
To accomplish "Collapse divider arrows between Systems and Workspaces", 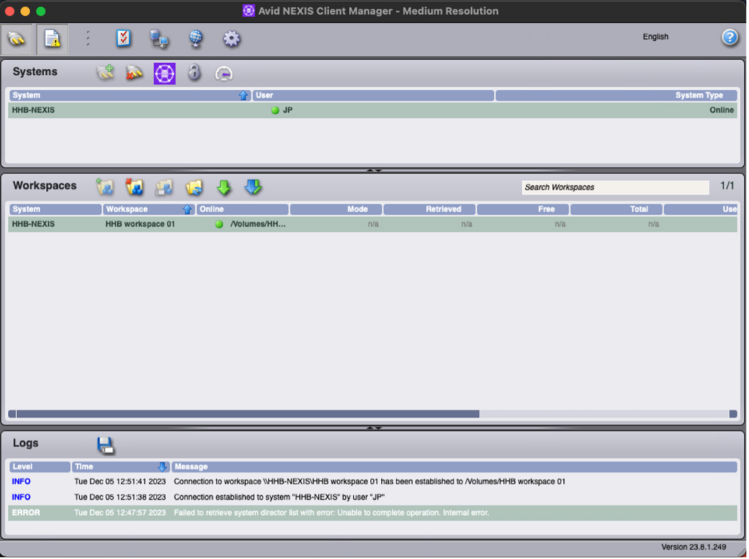I will click(x=374, y=170).
